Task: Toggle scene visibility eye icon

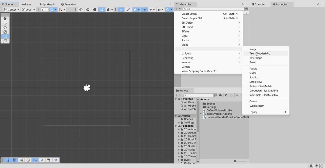Action: coord(144,9)
